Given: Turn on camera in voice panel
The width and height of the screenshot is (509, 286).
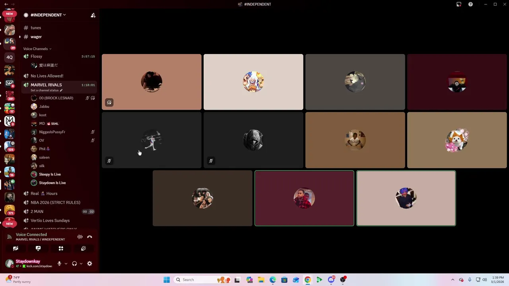Looking at the screenshot, I should 16,248.
